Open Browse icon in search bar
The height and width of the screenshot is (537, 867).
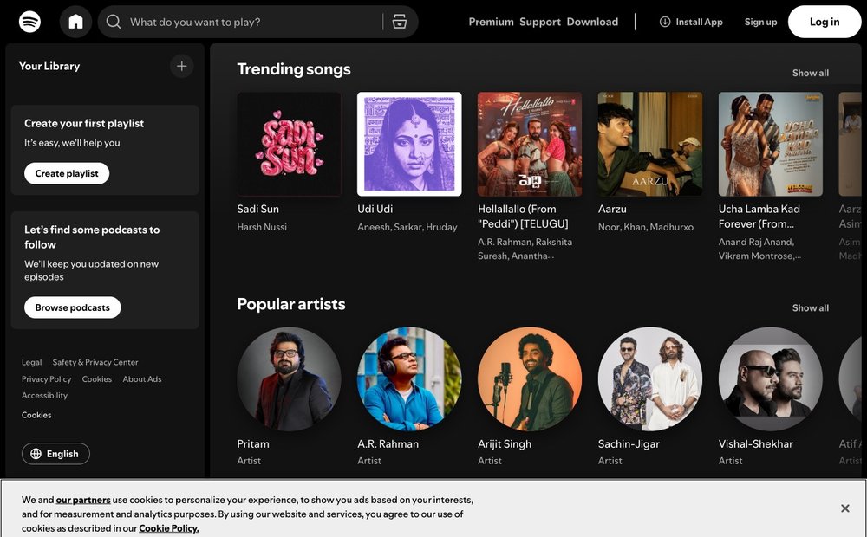[x=399, y=22]
